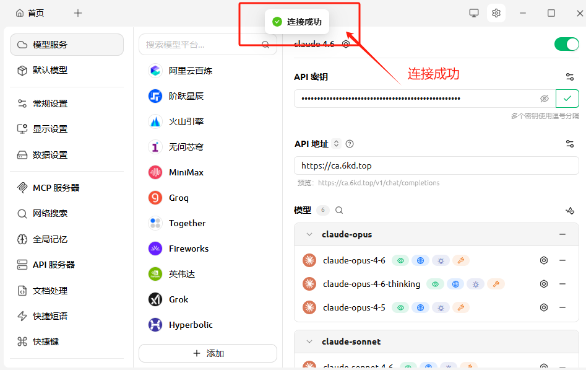Viewport: 586px width, 370px height.
Task: Click the preview URL text under API address
Action: coord(379,183)
